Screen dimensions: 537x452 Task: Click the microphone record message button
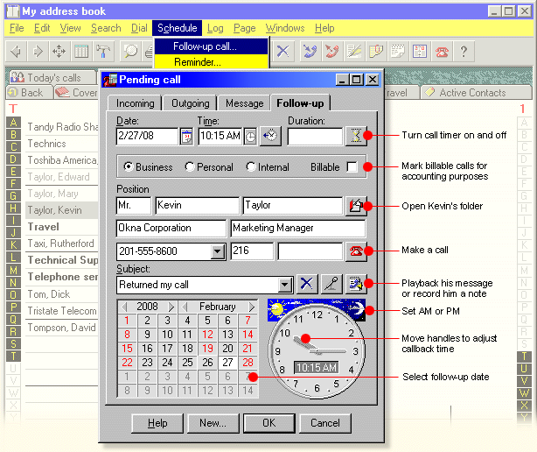(331, 284)
